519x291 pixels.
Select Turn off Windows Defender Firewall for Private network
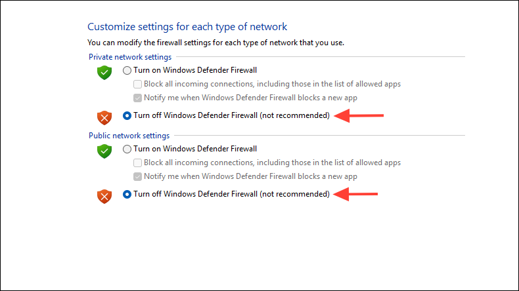[127, 115]
